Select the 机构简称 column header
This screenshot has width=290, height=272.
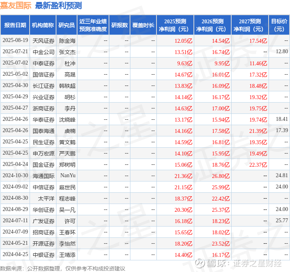[43, 25]
